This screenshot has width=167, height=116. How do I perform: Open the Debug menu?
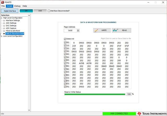[x=17, y=6]
